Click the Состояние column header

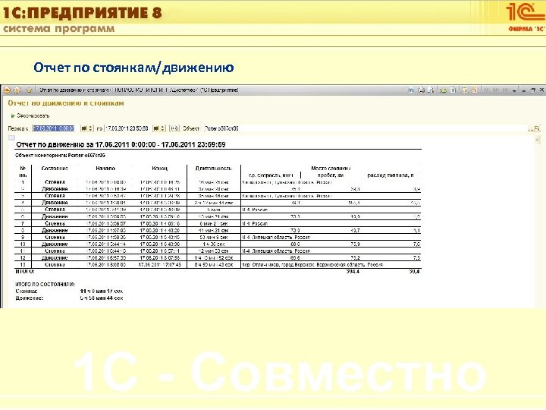(55, 168)
